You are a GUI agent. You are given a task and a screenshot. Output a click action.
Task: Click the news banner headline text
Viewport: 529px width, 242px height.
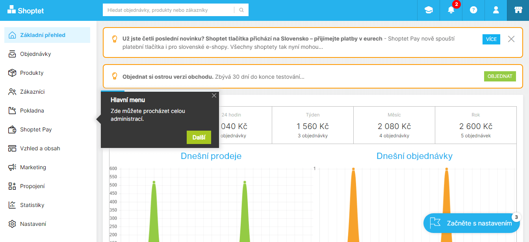252,39
